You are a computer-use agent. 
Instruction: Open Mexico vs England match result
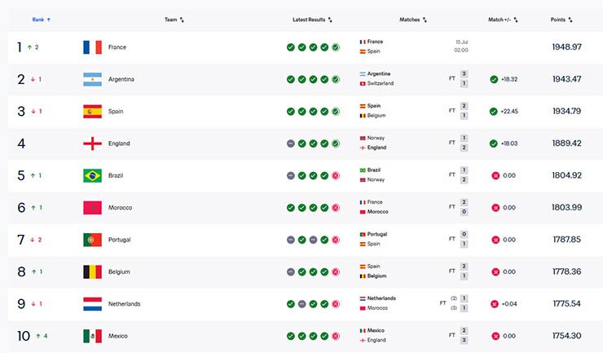pos(414,335)
